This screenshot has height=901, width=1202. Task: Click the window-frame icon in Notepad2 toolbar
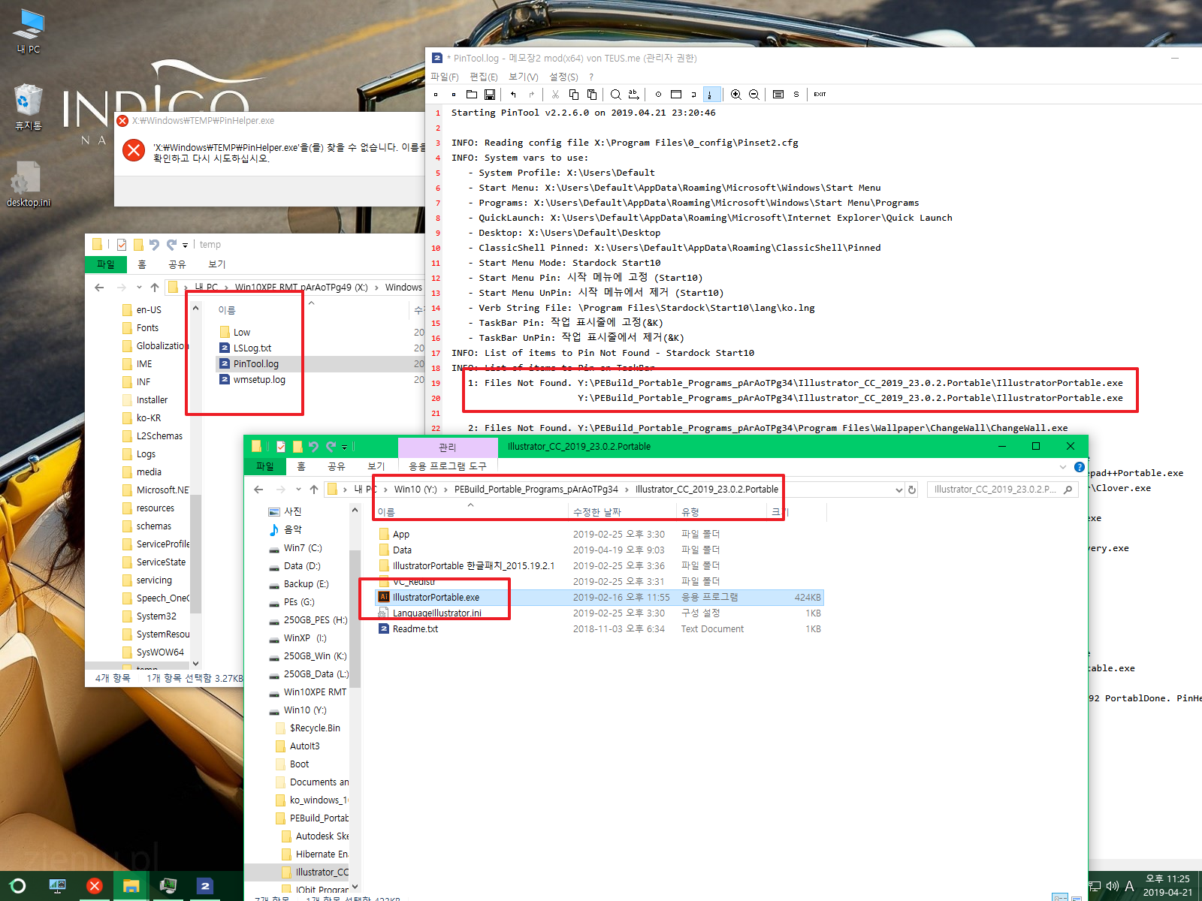[676, 95]
